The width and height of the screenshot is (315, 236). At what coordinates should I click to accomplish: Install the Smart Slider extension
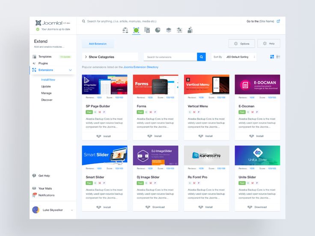(x=104, y=207)
